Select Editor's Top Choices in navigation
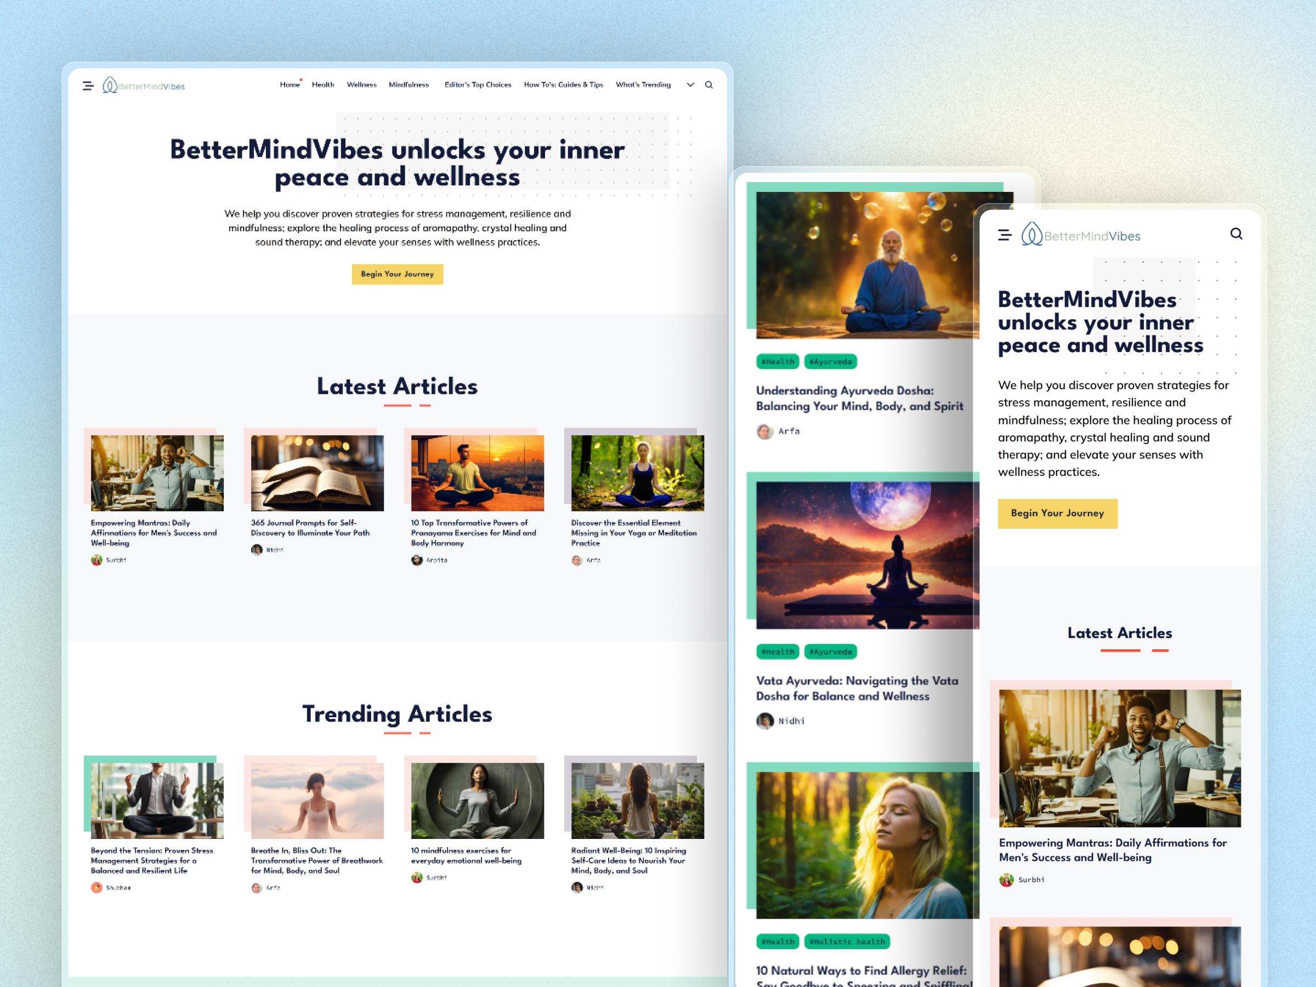Screen dimensions: 1316x987 point(478,84)
